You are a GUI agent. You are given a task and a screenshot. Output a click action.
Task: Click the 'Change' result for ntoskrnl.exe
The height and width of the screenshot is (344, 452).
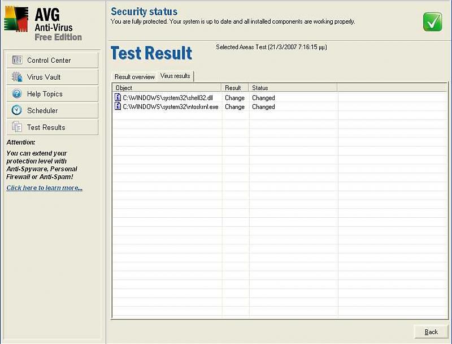pos(234,107)
